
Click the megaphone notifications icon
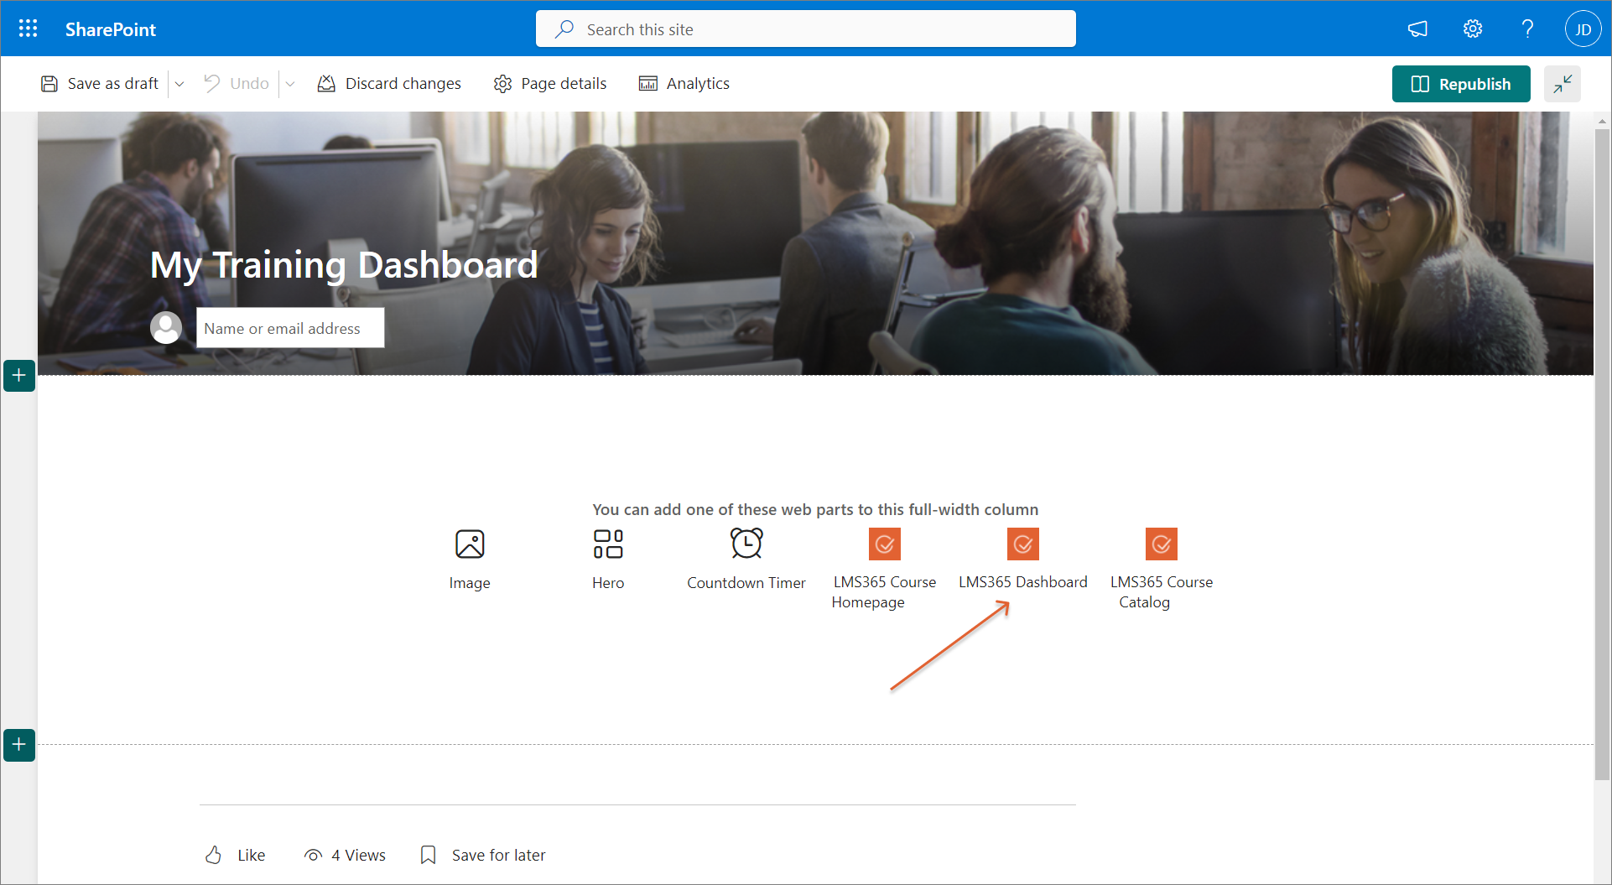(x=1417, y=29)
